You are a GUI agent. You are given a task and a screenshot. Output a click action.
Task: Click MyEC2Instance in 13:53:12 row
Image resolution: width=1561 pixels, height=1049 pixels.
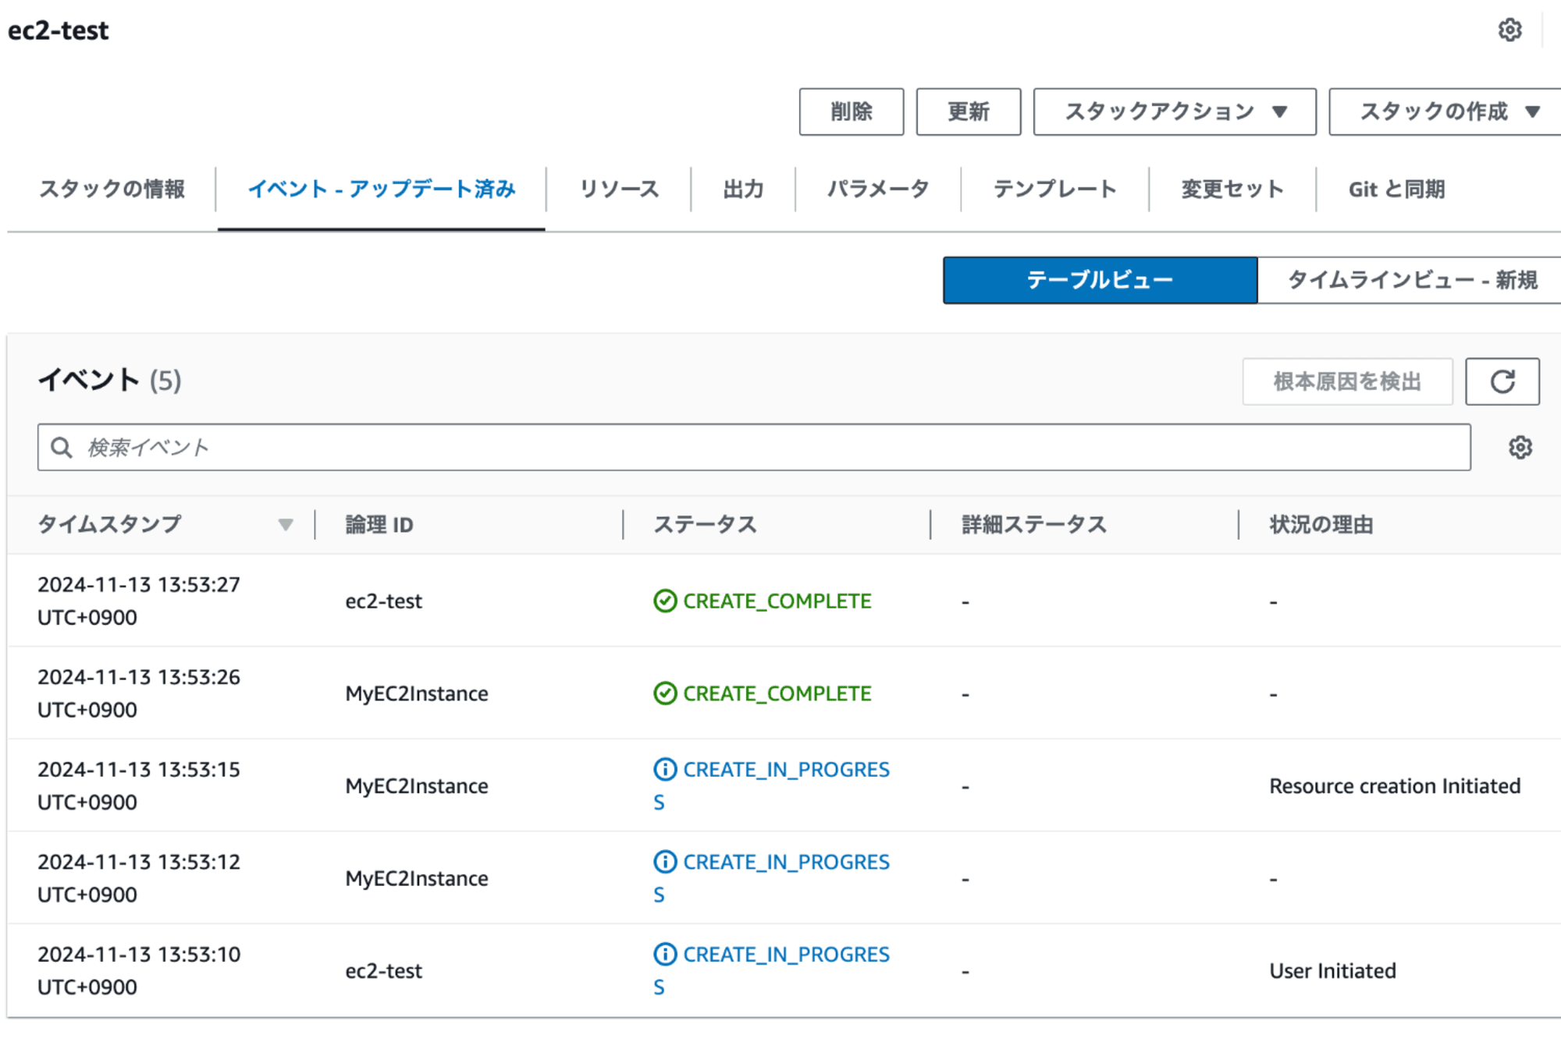pos(417,878)
